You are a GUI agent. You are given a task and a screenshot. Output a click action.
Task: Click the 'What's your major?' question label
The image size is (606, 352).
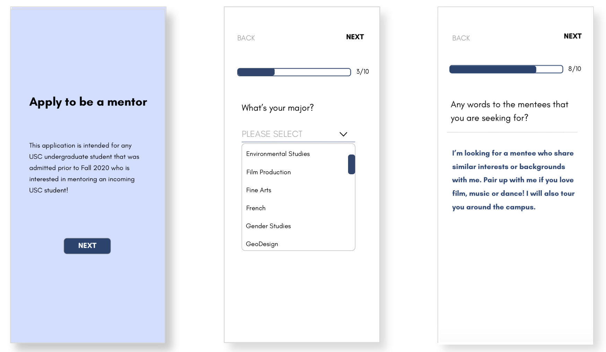[x=277, y=108]
